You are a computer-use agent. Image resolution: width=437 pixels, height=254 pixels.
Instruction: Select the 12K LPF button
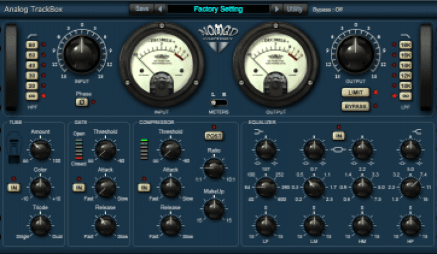(405, 76)
